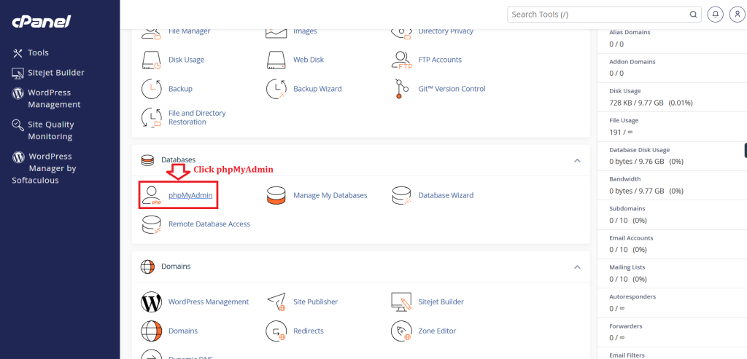
Task: Open the Disk Usage link
Action: 186,60
